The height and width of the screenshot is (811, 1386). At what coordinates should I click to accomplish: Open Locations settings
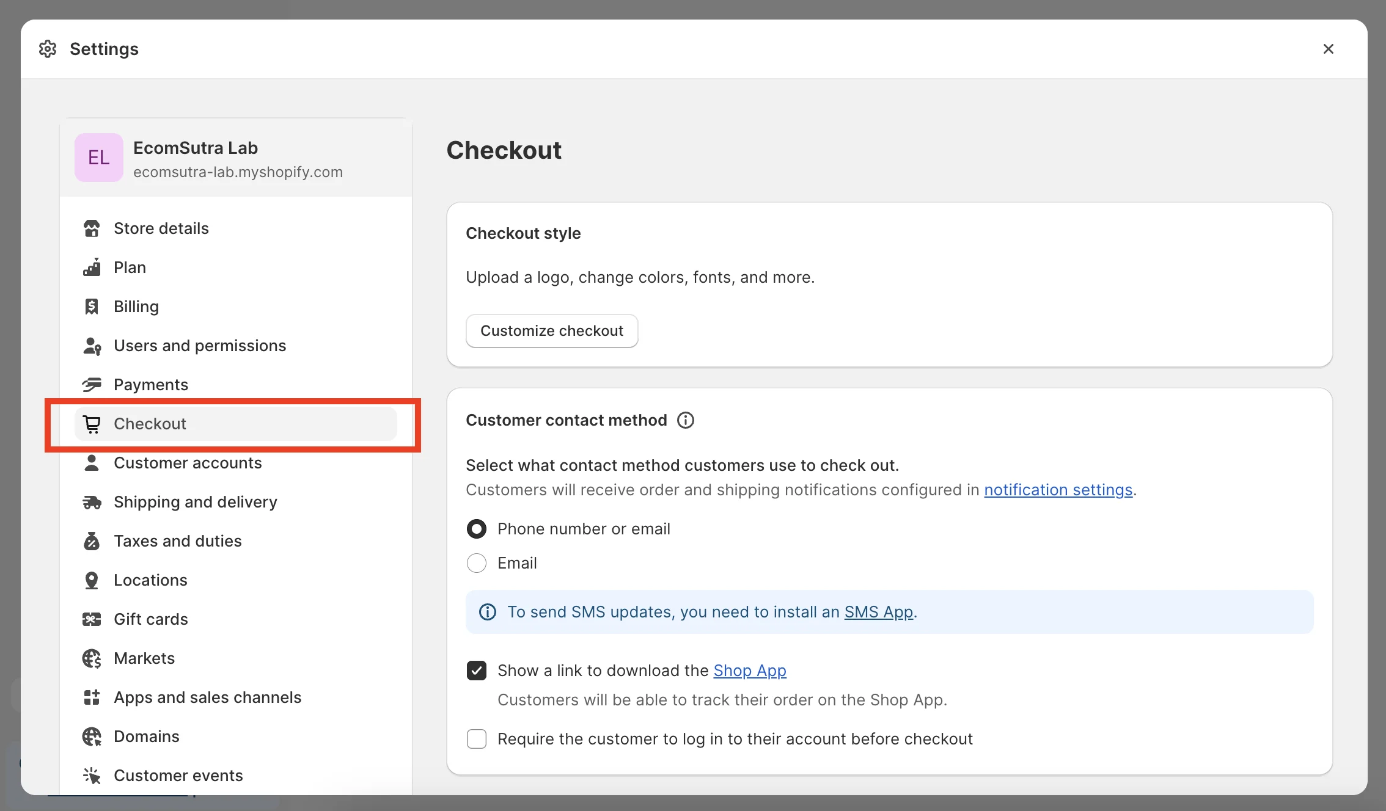tap(236, 580)
